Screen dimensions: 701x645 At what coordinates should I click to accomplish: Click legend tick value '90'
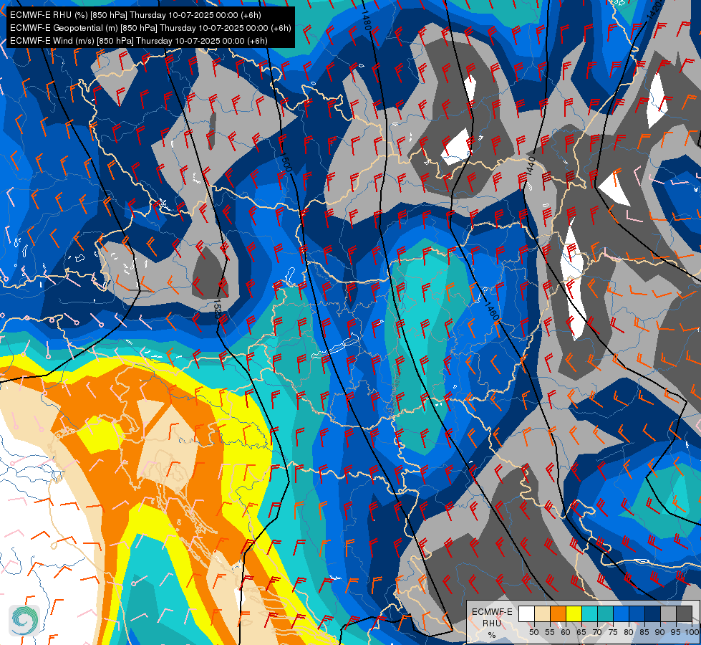coord(660,632)
